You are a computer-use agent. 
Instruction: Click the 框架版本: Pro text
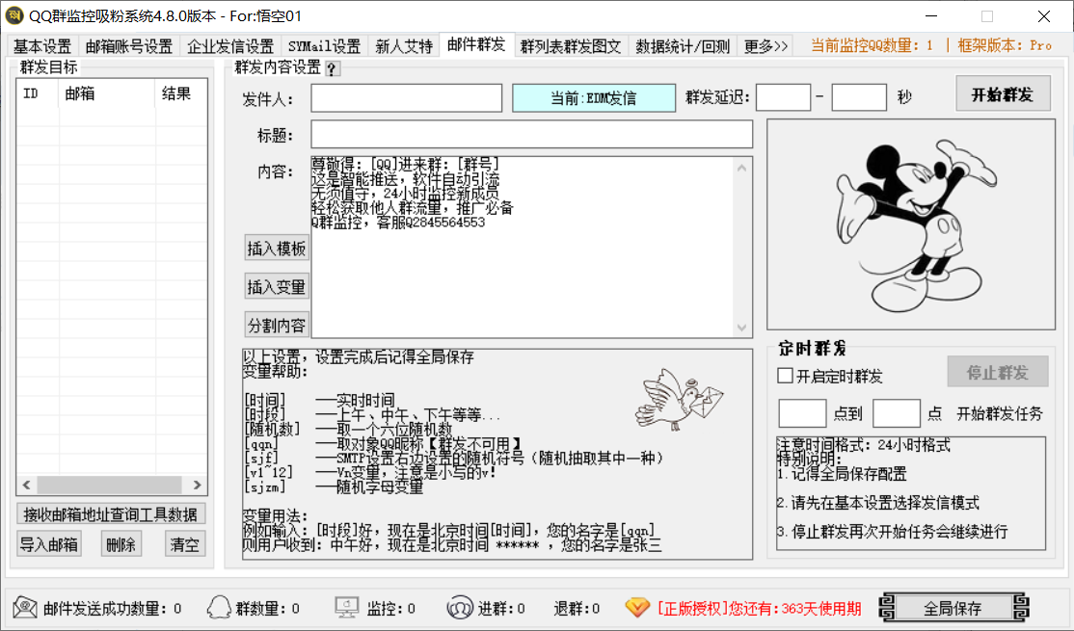[1005, 46]
